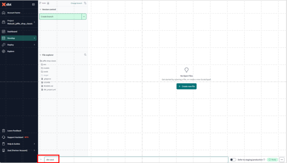Click the Create new file button
287x163 pixels.
pyautogui.click(x=187, y=86)
